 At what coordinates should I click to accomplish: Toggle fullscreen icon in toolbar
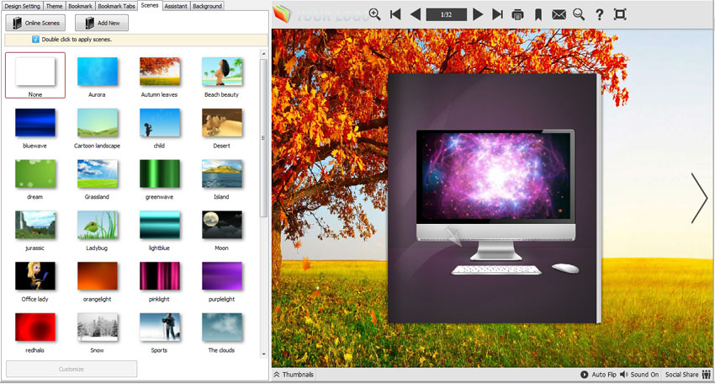(620, 14)
